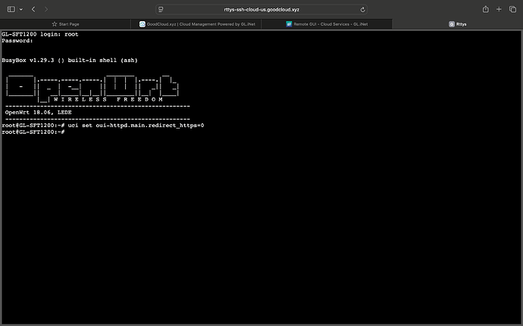This screenshot has height=326, width=523.
Task: Switch to the GoodCloud.xyz Cloud Management tab
Action: click(x=196, y=24)
